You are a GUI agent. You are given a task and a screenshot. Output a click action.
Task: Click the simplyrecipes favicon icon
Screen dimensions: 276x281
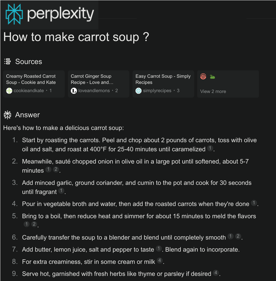[138, 91]
